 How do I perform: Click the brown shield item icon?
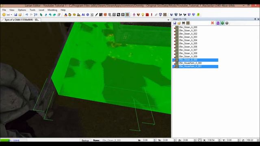pos(139,15)
